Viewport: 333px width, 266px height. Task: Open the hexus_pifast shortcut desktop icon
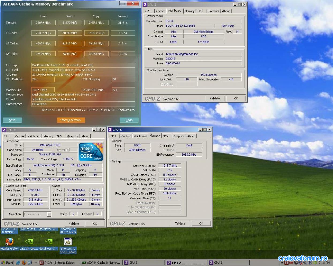[x=68, y=241]
